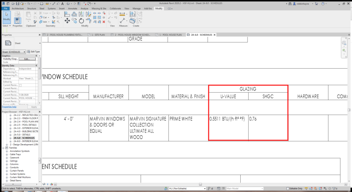Select 2A-2.5 - POOL DETAILS sheet
This screenshot has width=352, height=192.
25,125
